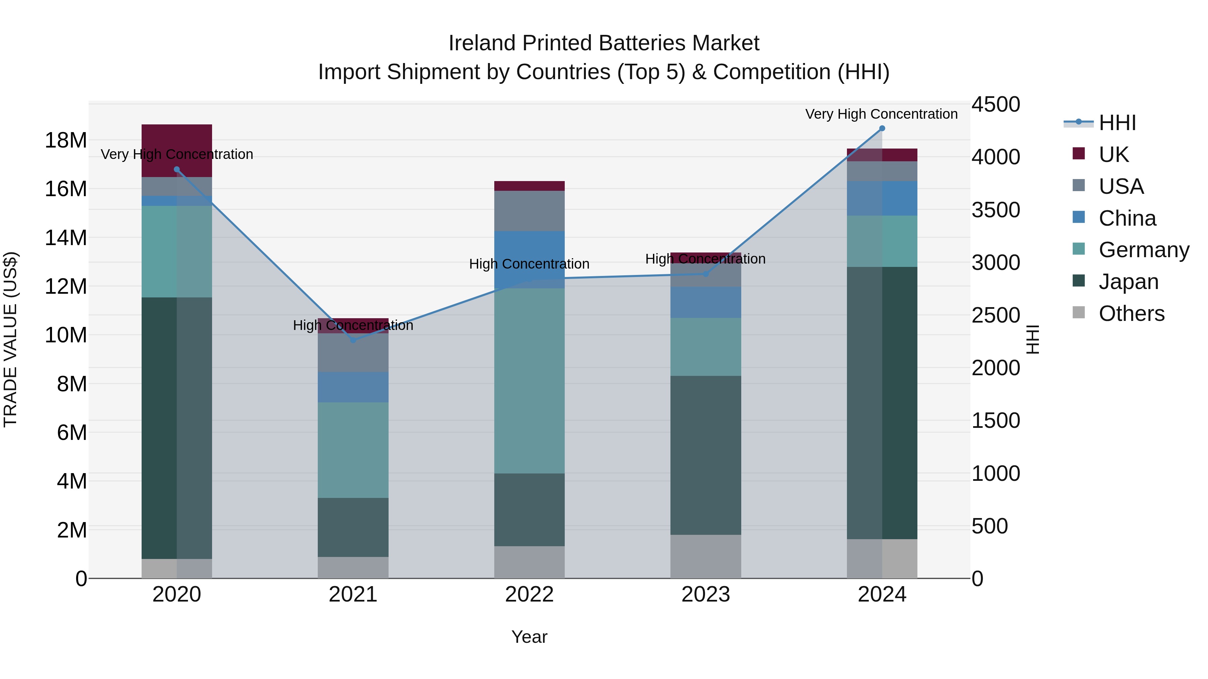Click the 10M left axis tick label
1208x679 pixels.
[66, 335]
